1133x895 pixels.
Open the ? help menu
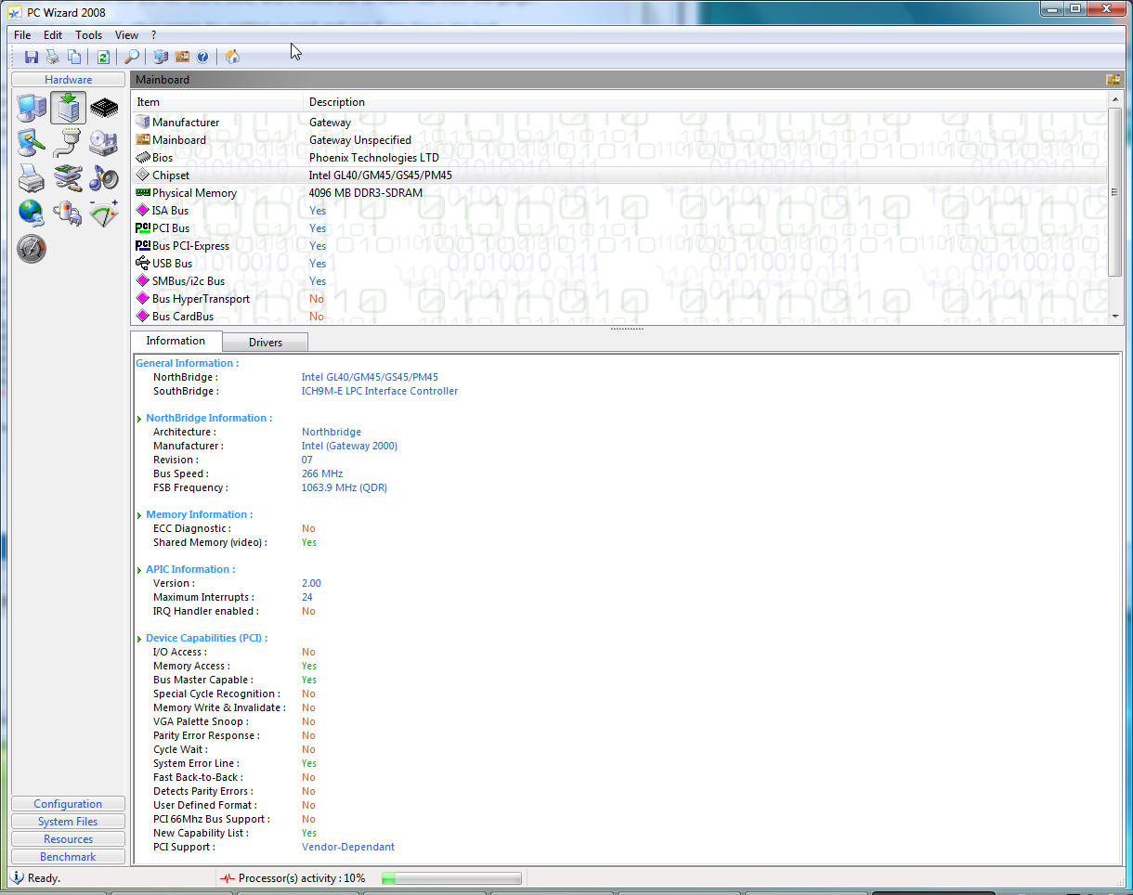154,35
